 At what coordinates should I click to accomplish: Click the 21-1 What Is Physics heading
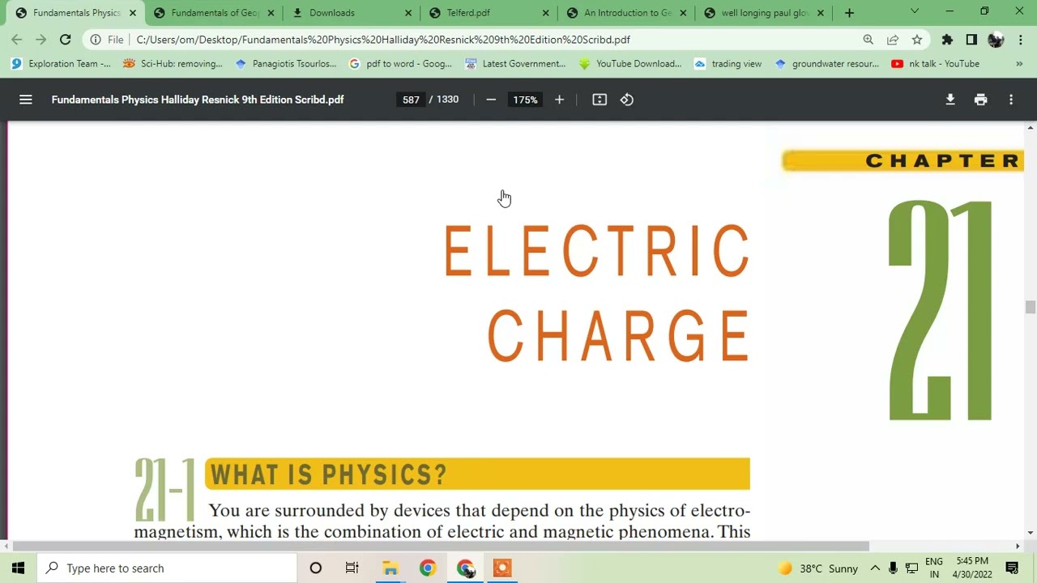[442, 474]
